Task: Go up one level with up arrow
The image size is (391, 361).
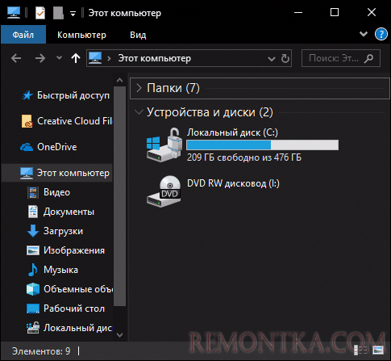Action: (x=76, y=58)
